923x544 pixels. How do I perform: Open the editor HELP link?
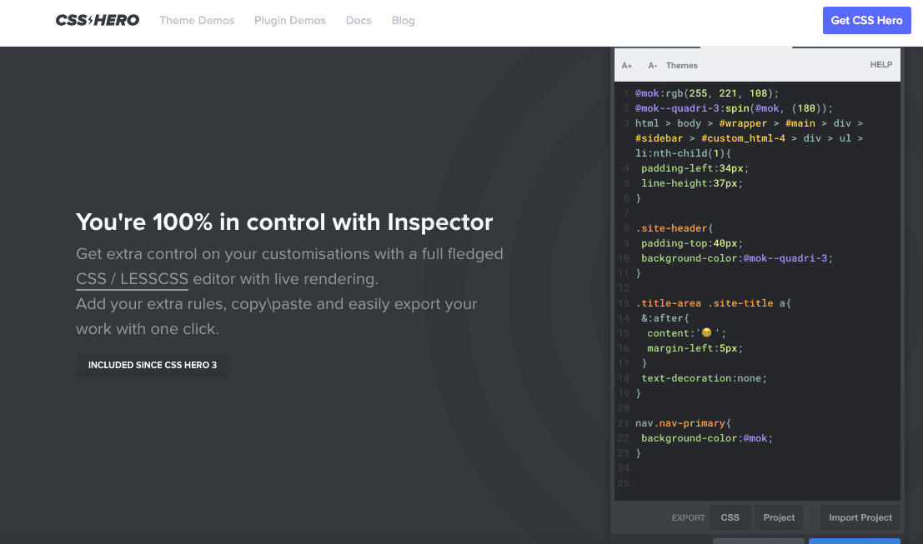pos(881,65)
